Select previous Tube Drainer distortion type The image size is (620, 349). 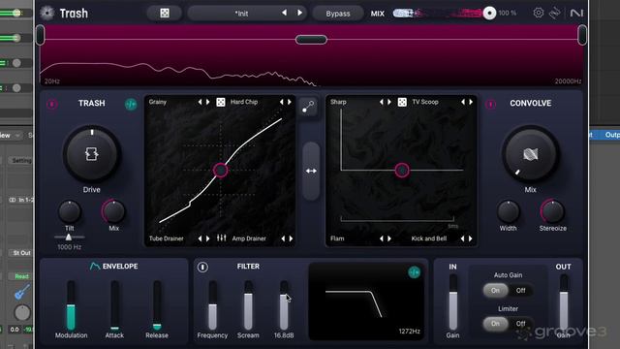pyautogui.click(x=201, y=238)
